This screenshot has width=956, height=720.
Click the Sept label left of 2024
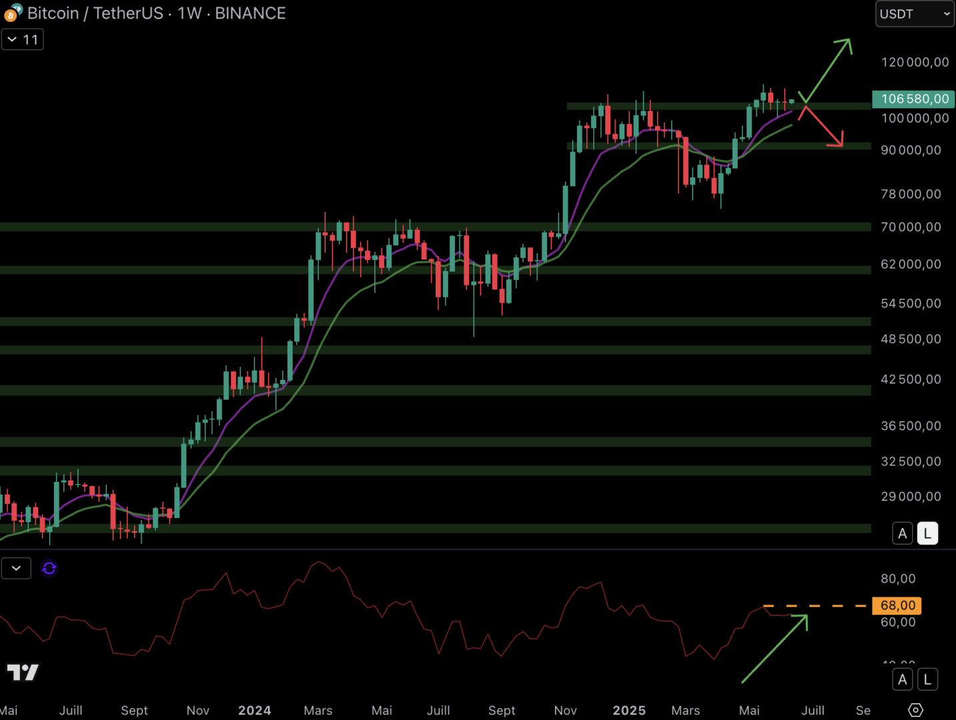tap(134, 711)
